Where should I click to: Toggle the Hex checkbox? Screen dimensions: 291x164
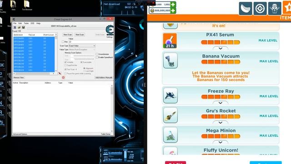[63, 42]
